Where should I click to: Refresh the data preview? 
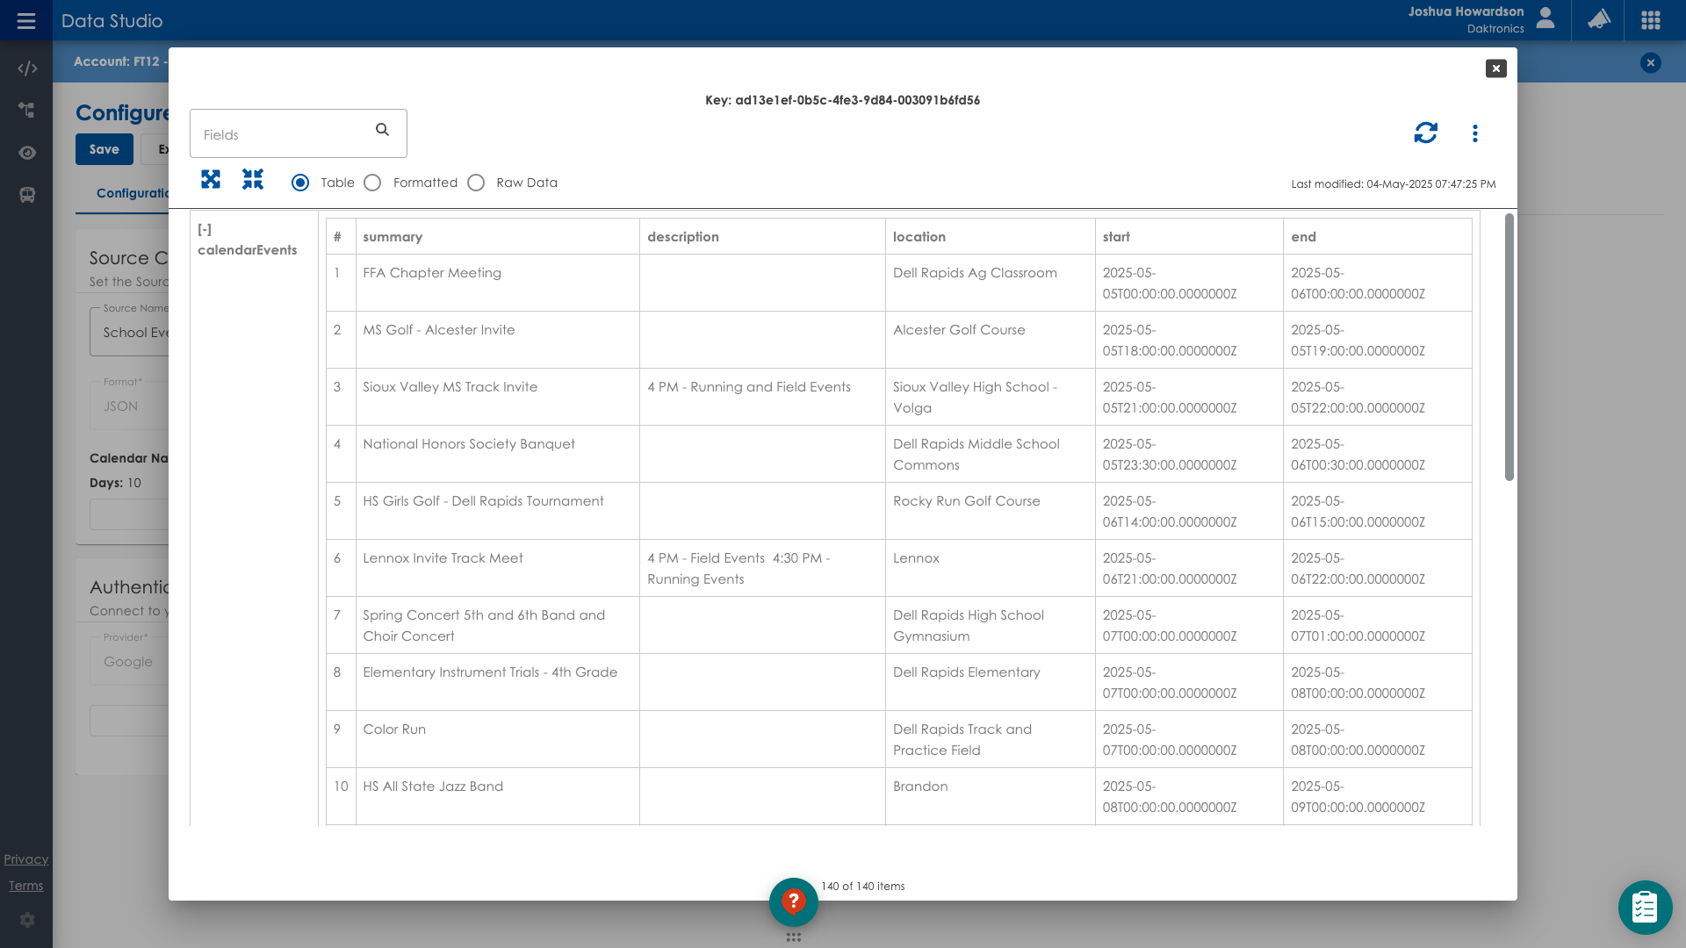click(x=1425, y=133)
